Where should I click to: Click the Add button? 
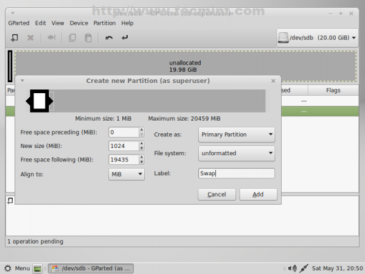click(x=258, y=194)
